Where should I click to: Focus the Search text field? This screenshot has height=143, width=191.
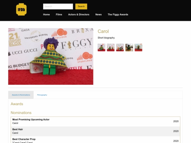[58, 6]
